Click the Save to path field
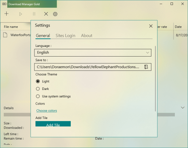This screenshot has width=188, height=148. click(x=93, y=67)
